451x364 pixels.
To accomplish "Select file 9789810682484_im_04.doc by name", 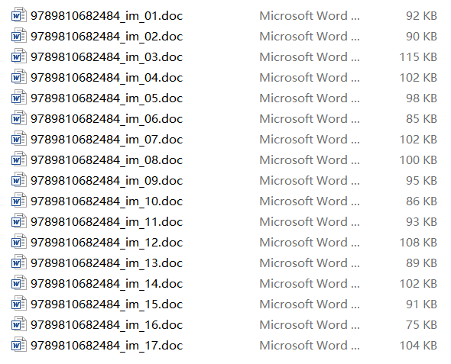I will (x=106, y=78).
